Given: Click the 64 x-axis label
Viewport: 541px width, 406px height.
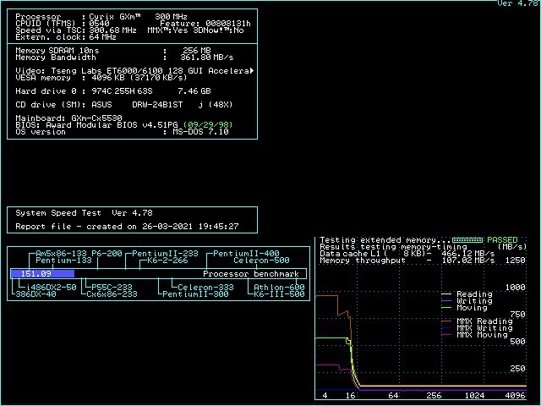Looking at the screenshot, I should [393, 396].
